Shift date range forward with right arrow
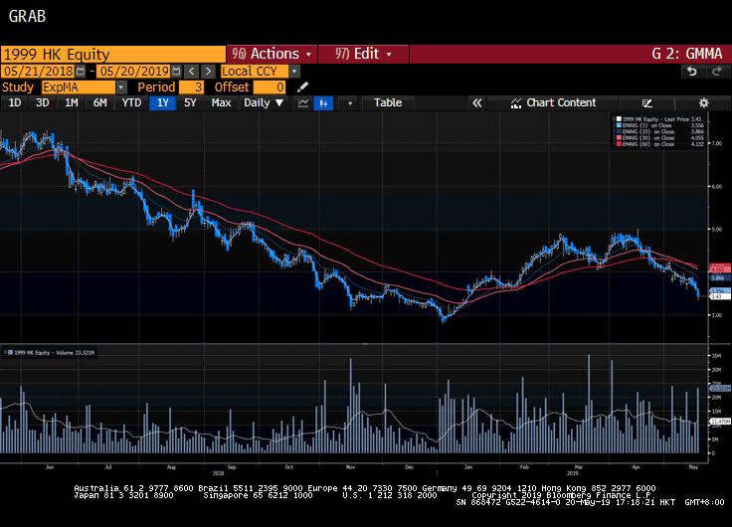 [208, 71]
